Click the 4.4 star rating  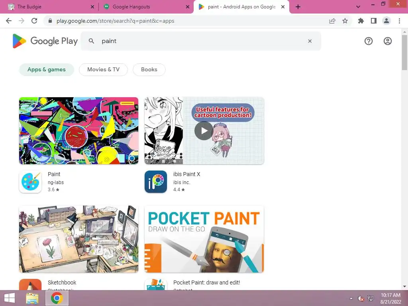179,189
